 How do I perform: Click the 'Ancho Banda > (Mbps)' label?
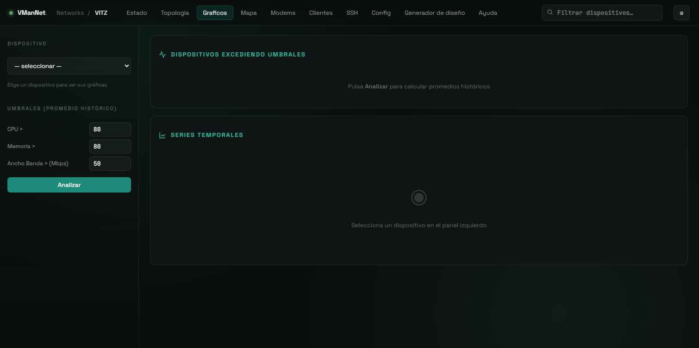point(38,163)
